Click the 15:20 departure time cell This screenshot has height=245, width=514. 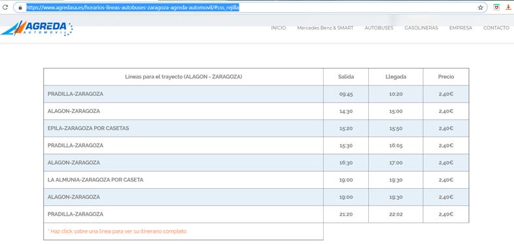(x=346, y=129)
